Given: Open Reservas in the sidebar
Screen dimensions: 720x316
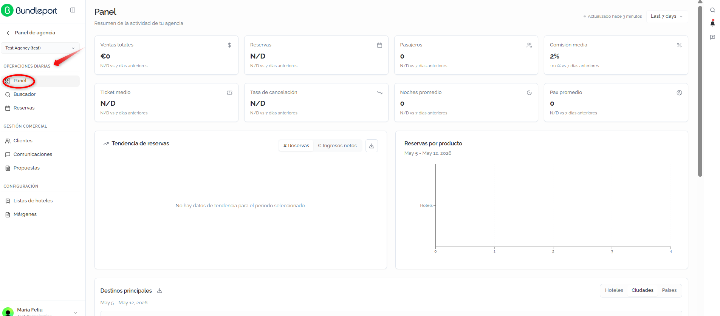Looking at the screenshot, I should 41,108.
